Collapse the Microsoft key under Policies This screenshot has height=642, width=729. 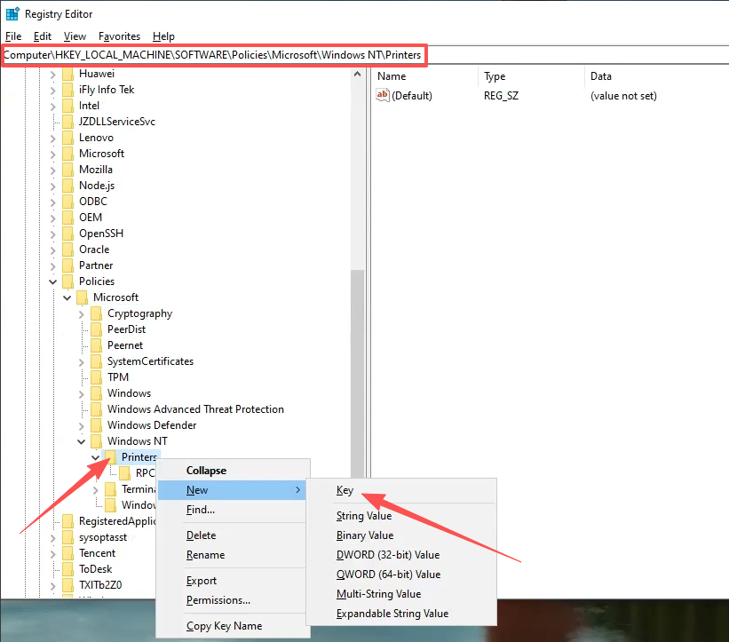coord(67,297)
